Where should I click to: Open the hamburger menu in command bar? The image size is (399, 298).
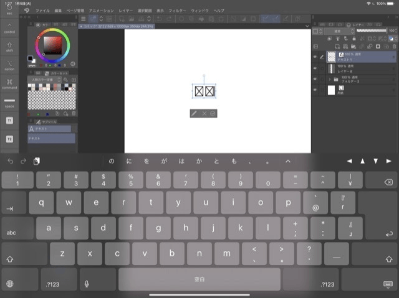click(83, 19)
